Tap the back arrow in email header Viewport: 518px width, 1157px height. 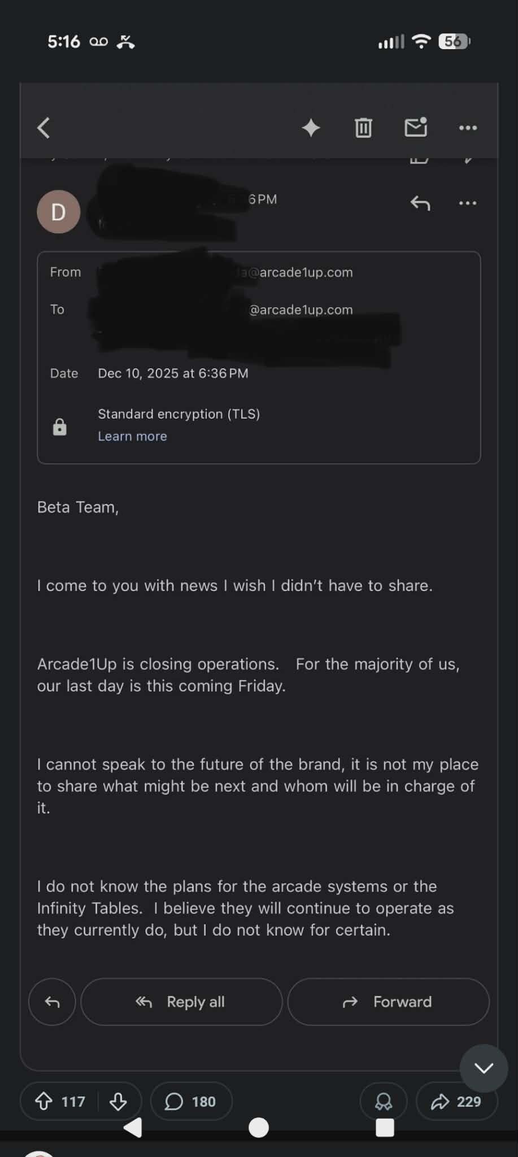click(44, 128)
